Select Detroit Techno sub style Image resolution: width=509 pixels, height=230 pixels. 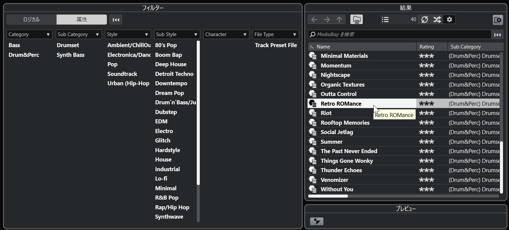pyautogui.click(x=174, y=74)
